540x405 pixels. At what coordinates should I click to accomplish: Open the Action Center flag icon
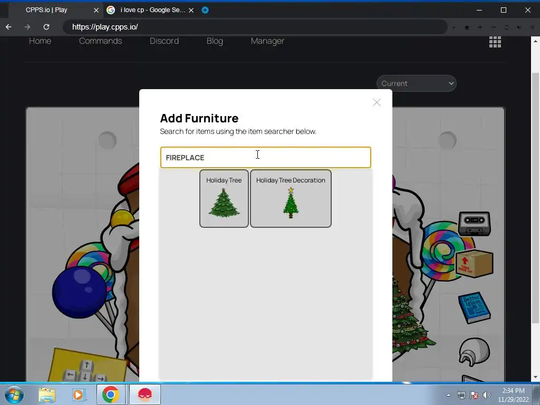474,395
